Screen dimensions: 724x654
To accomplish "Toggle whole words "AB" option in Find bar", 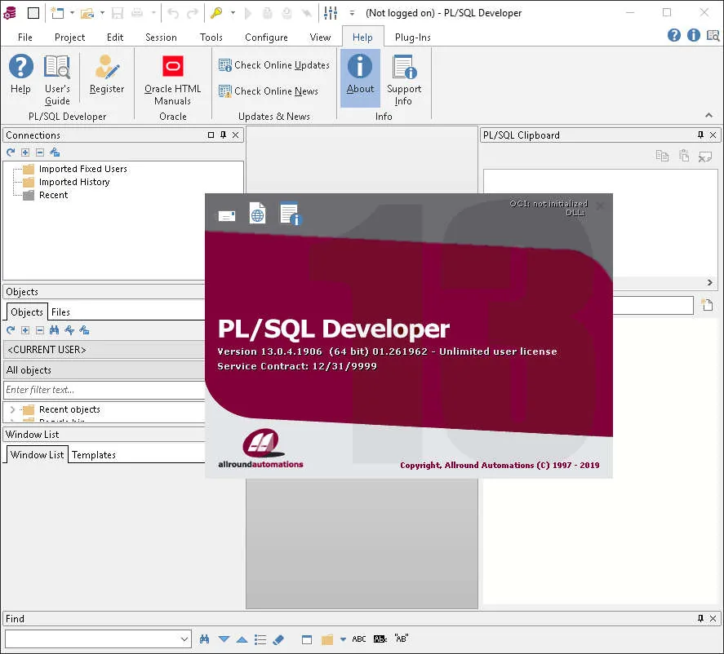I will click(x=402, y=639).
